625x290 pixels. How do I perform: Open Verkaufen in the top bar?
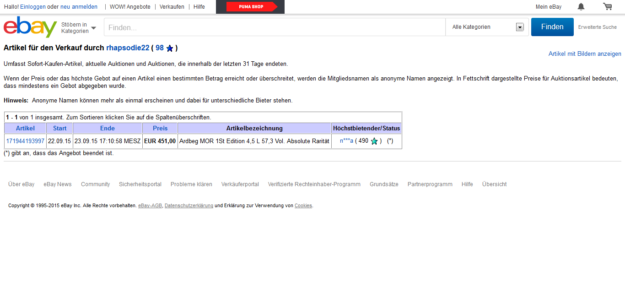tap(172, 7)
